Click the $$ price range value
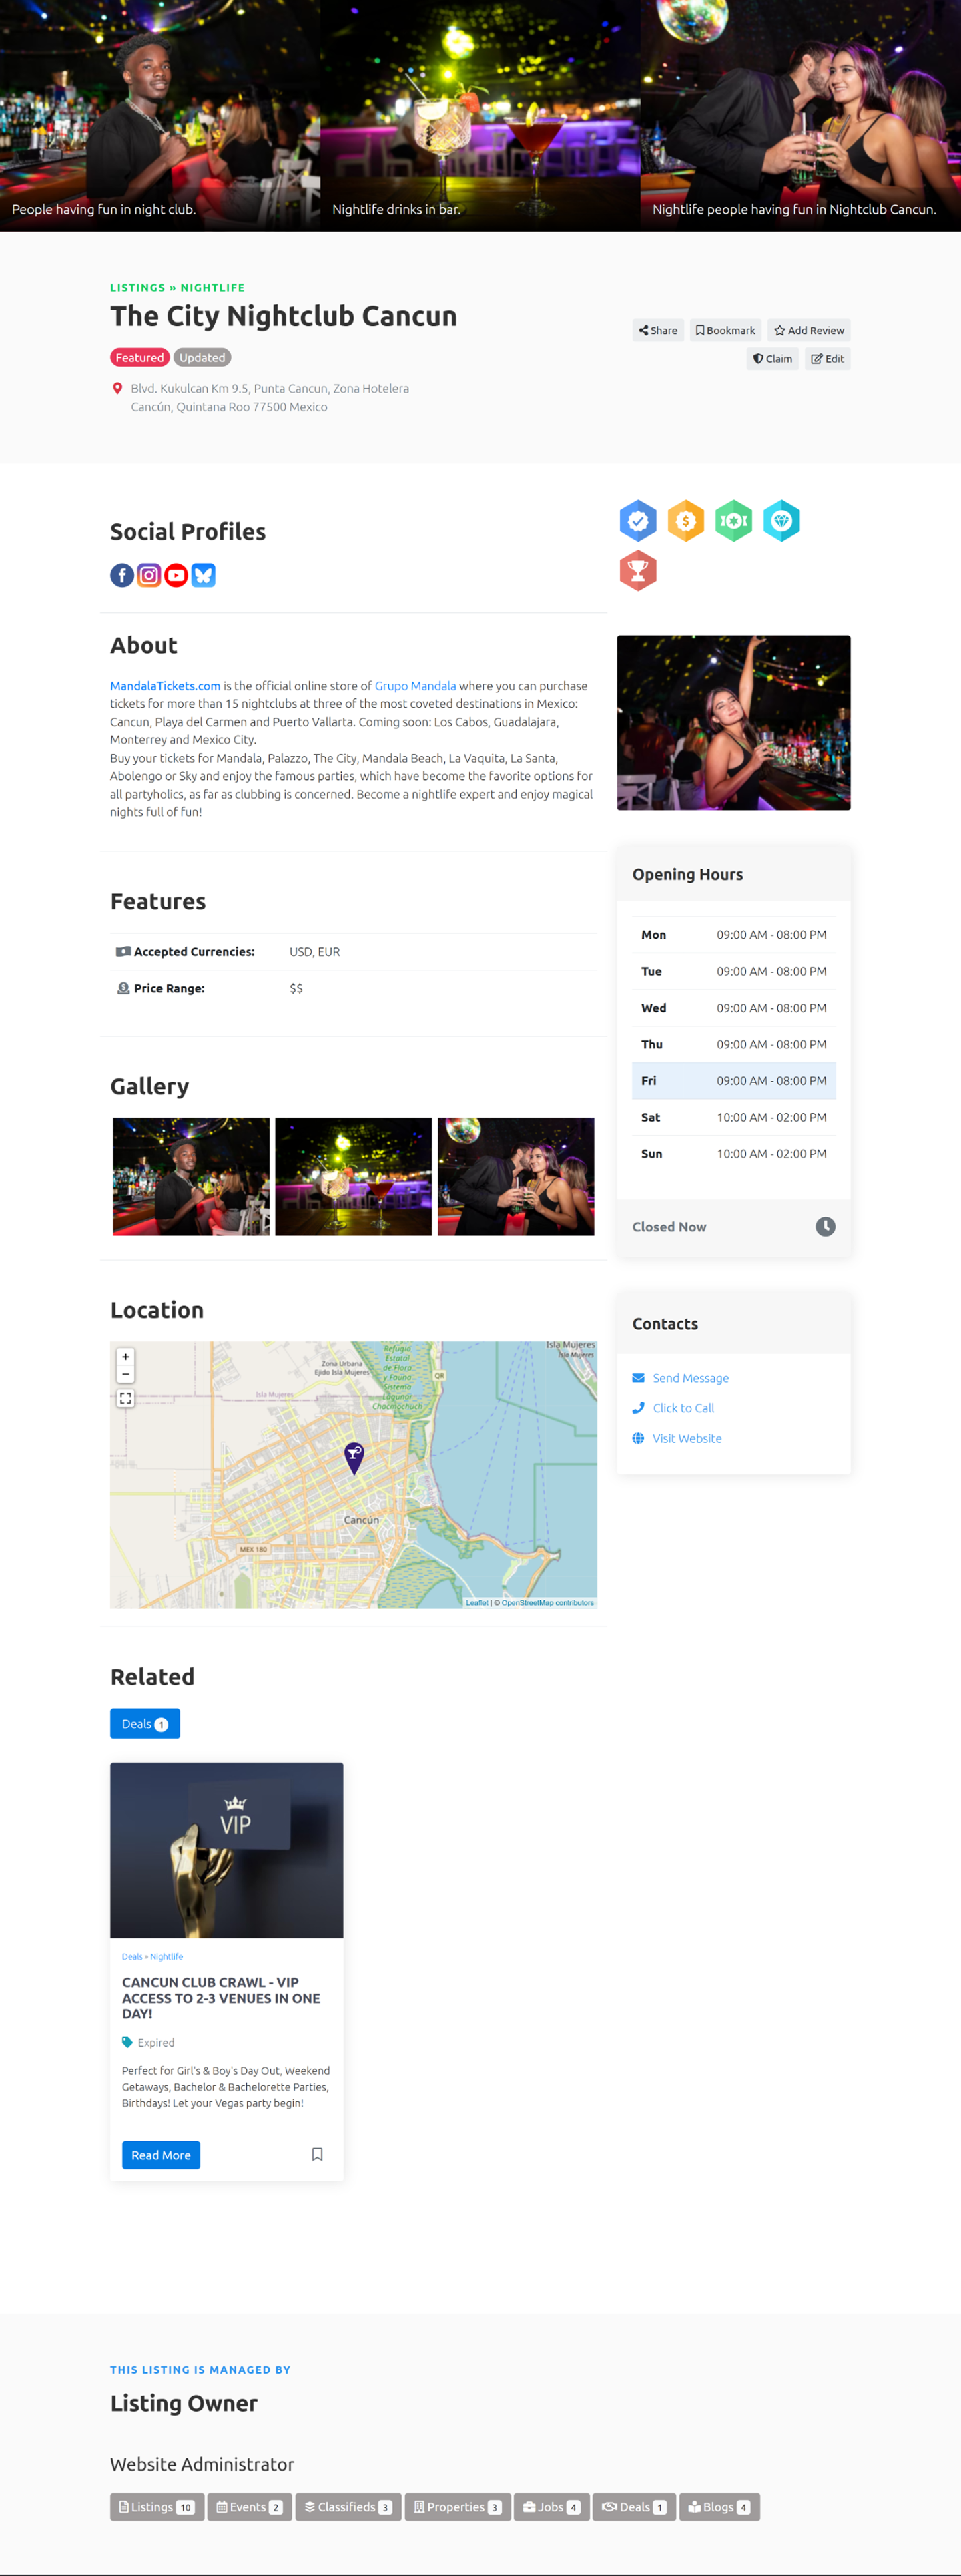Viewport: 961px width, 2576px height. tap(296, 988)
